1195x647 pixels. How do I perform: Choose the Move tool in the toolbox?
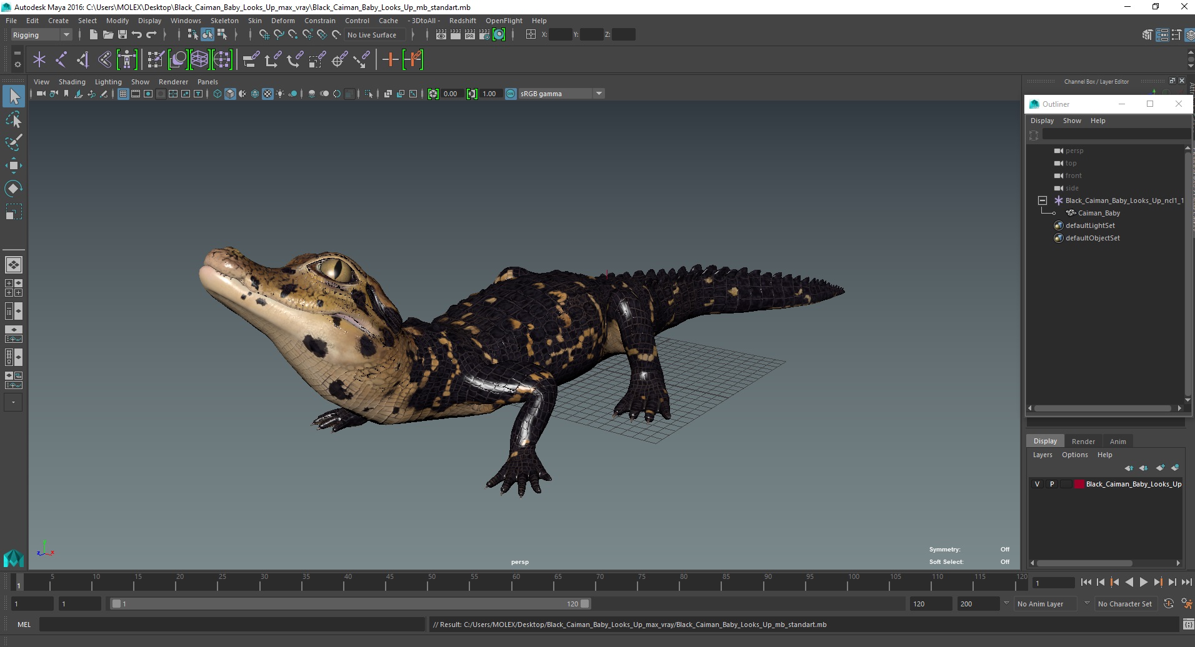[14, 165]
